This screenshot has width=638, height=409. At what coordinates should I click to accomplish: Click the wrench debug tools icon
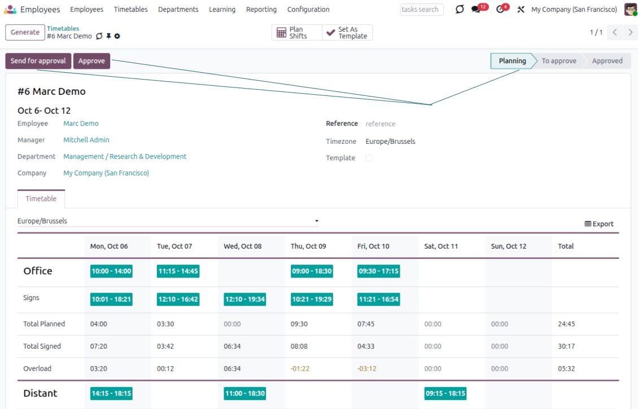(521, 10)
